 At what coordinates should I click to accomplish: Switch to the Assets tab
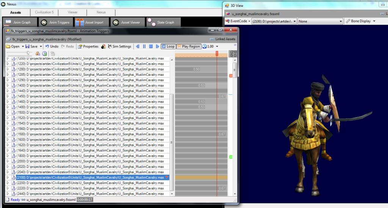[x=15, y=13]
